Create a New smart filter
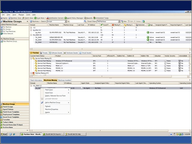 (124, 21)
